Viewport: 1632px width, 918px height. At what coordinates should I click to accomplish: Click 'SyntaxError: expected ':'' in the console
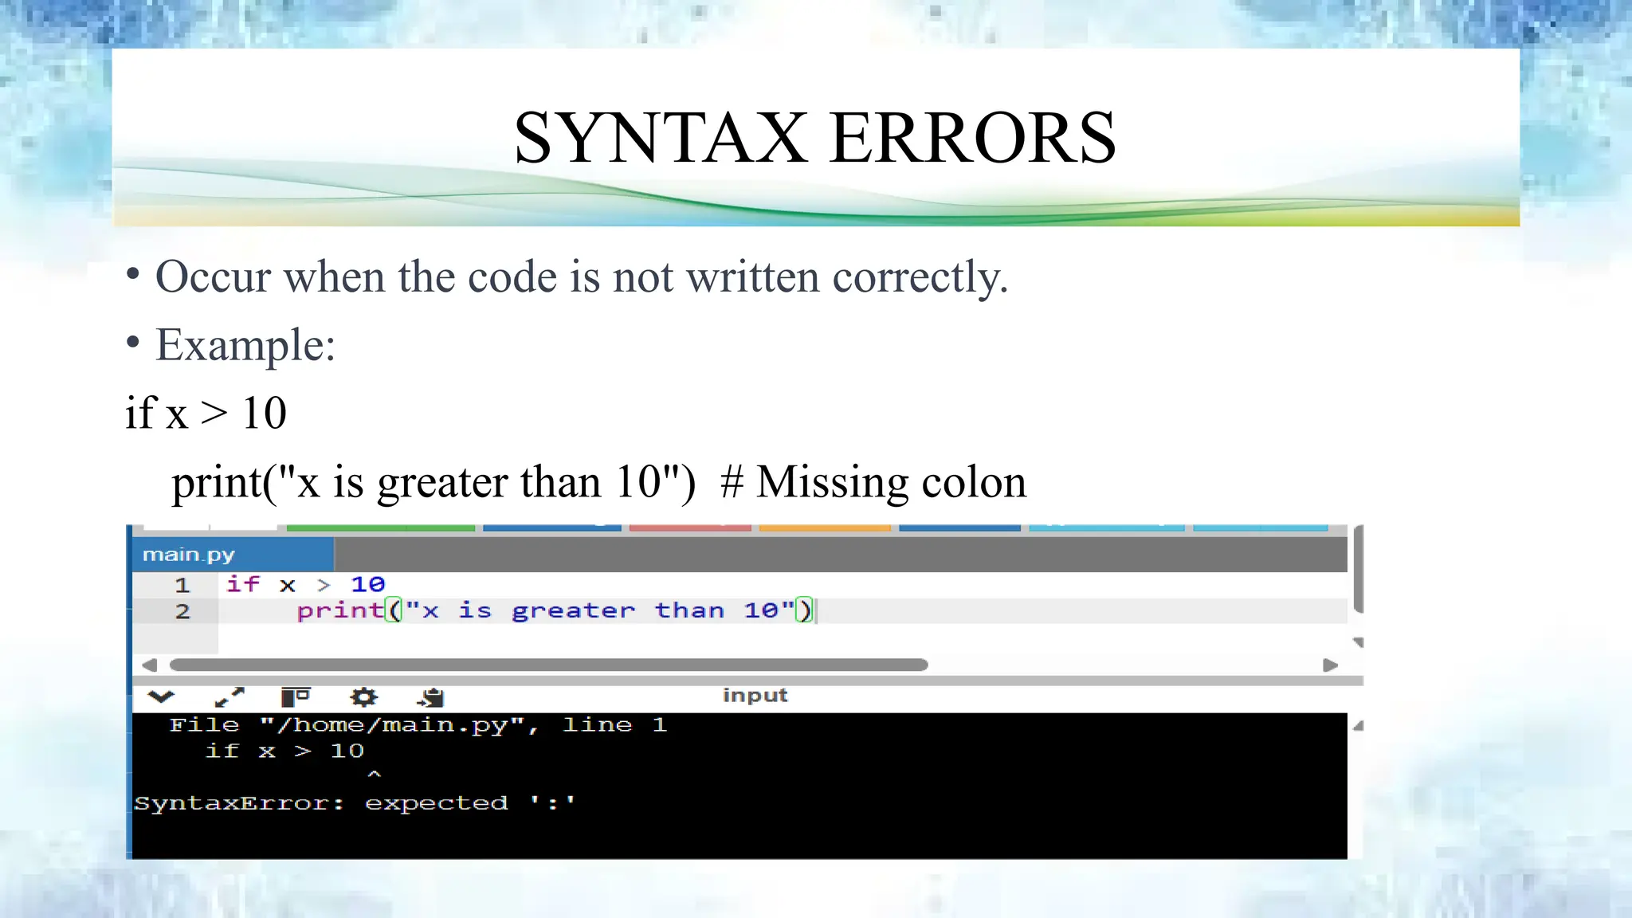tap(355, 802)
